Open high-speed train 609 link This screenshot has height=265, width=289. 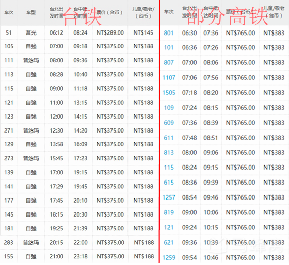[x=169, y=123]
